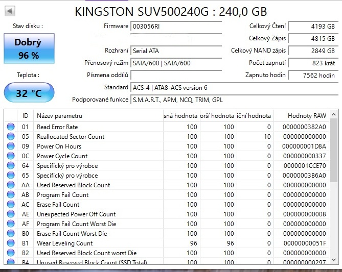
Task: Click the Firmware field 003056RI
Action: point(176,27)
